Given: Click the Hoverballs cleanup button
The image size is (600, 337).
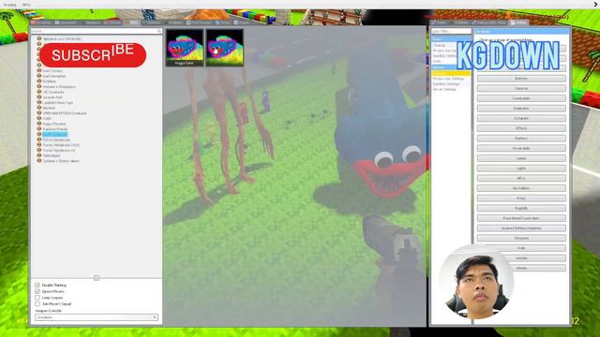Looking at the screenshot, I should click(x=521, y=148).
